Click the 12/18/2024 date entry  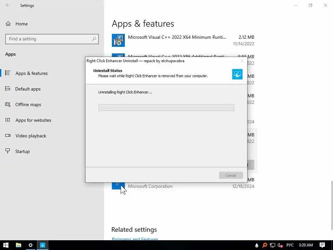click(243, 186)
